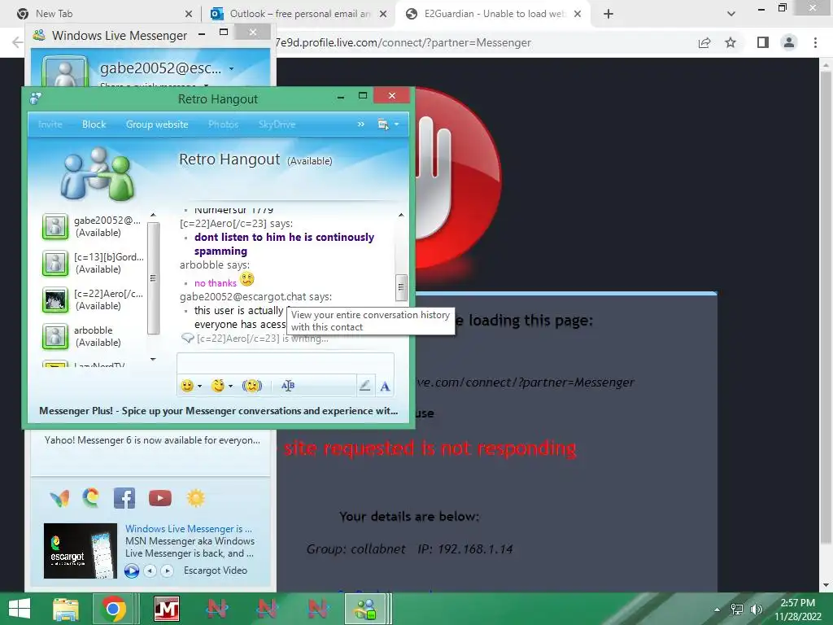The height and width of the screenshot is (625, 833).
Task: Open the wink picker in chat toolbar
Action: click(x=218, y=386)
